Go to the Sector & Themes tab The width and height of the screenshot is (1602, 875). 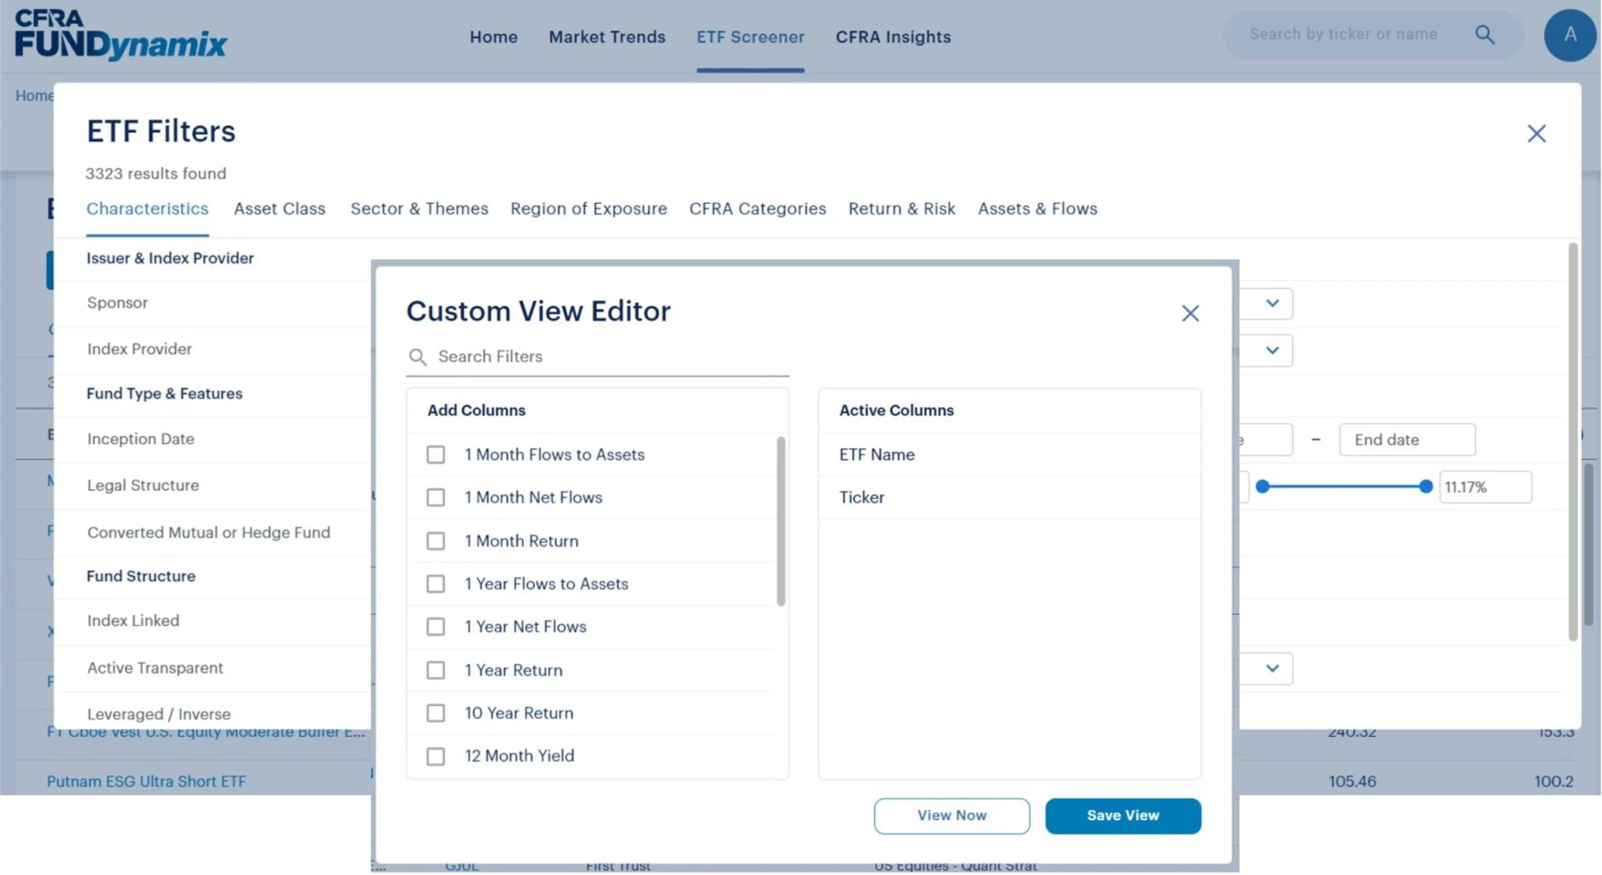419,208
